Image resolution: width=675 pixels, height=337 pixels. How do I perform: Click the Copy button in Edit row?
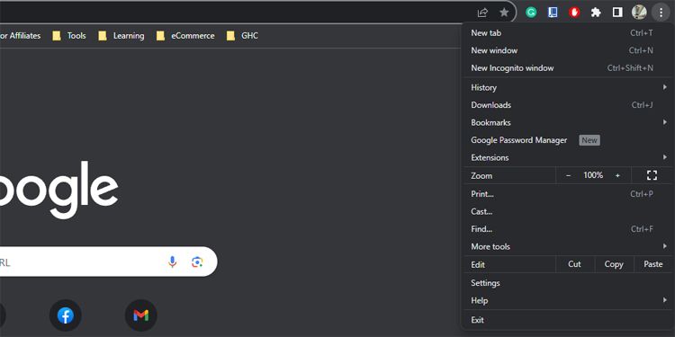coord(614,264)
